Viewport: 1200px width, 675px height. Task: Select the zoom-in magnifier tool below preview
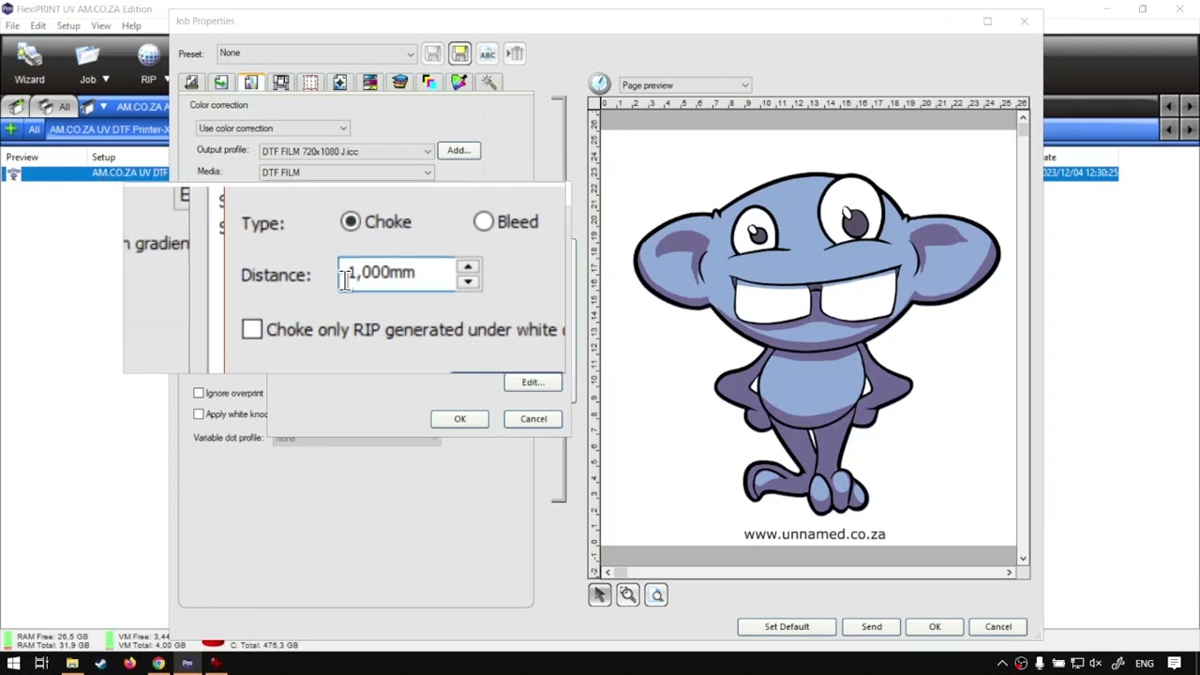(628, 594)
